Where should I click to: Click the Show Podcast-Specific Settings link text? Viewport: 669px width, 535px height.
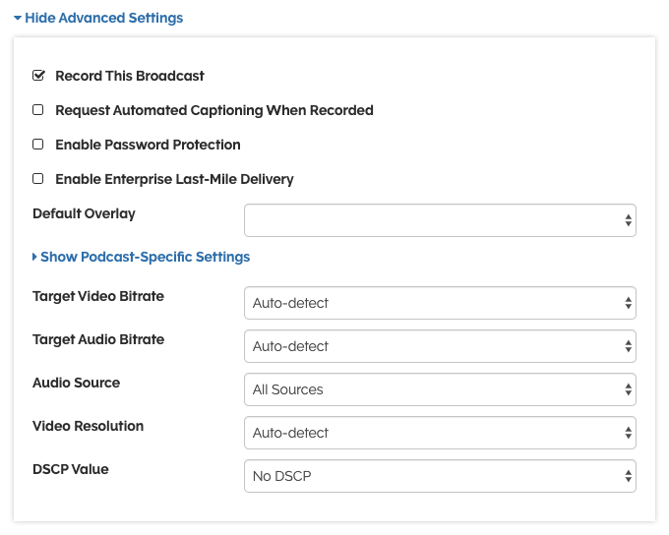click(145, 258)
